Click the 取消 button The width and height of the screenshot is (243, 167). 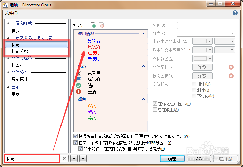click(x=199, y=159)
